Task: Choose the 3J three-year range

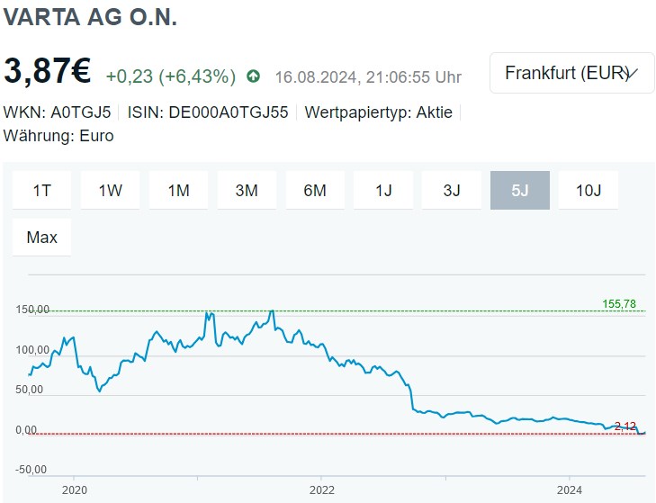Action: coord(452,190)
